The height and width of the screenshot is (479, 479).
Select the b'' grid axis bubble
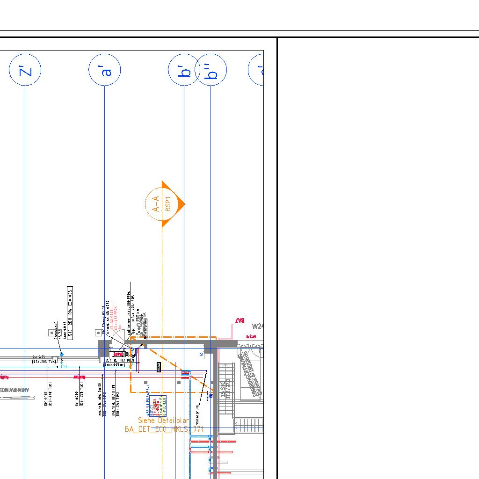211,70
